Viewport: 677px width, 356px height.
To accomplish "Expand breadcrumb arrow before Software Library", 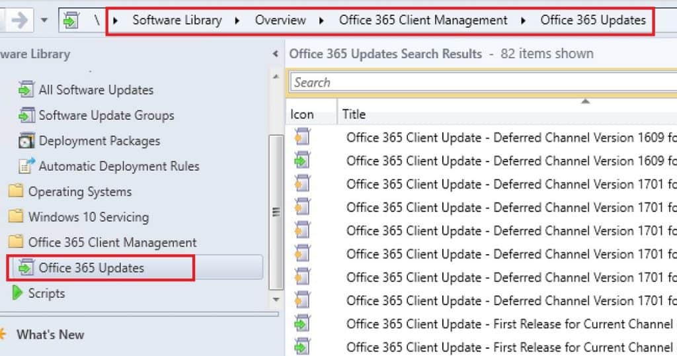I will click(x=115, y=21).
